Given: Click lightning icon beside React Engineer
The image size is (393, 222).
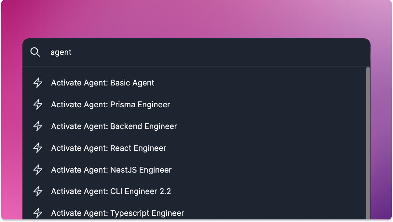Looking at the screenshot, I should pyautogui.click(x=38, y=148).
